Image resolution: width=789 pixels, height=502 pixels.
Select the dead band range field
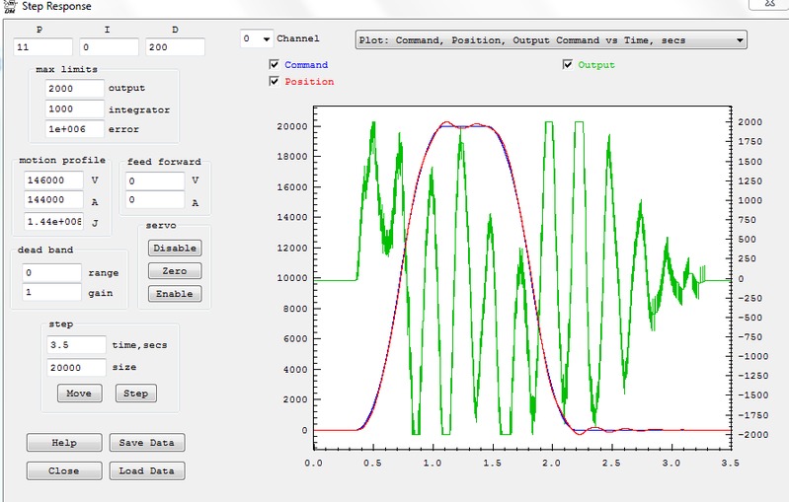51,272
